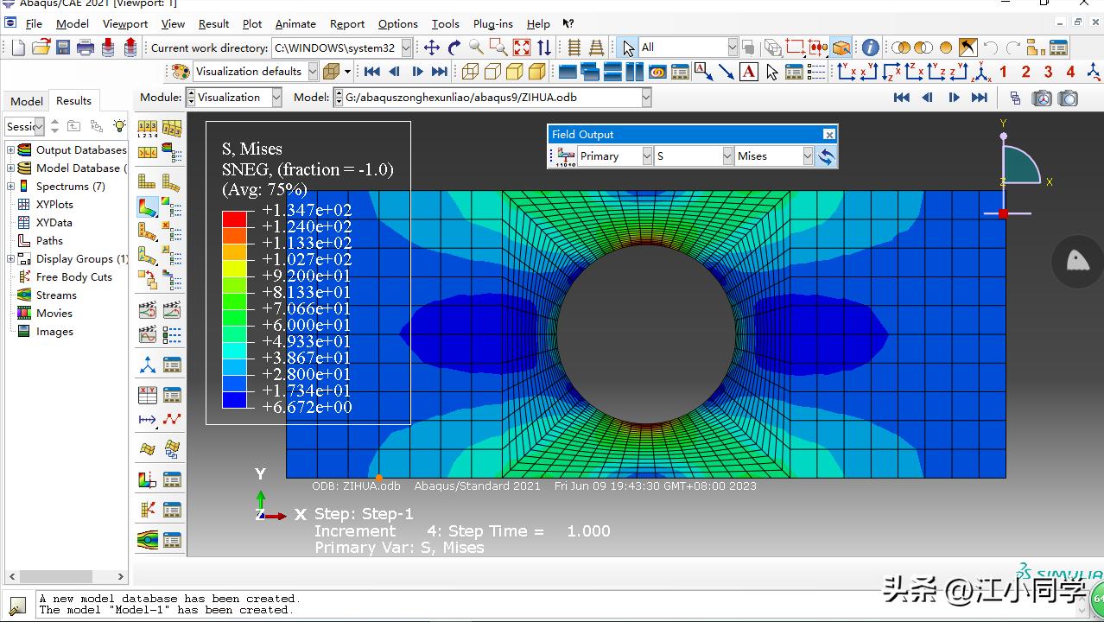Open the Module Visualization dropdown
Image resolution: width=1104 pixels, height=622 pixels.
pos(276,98)
